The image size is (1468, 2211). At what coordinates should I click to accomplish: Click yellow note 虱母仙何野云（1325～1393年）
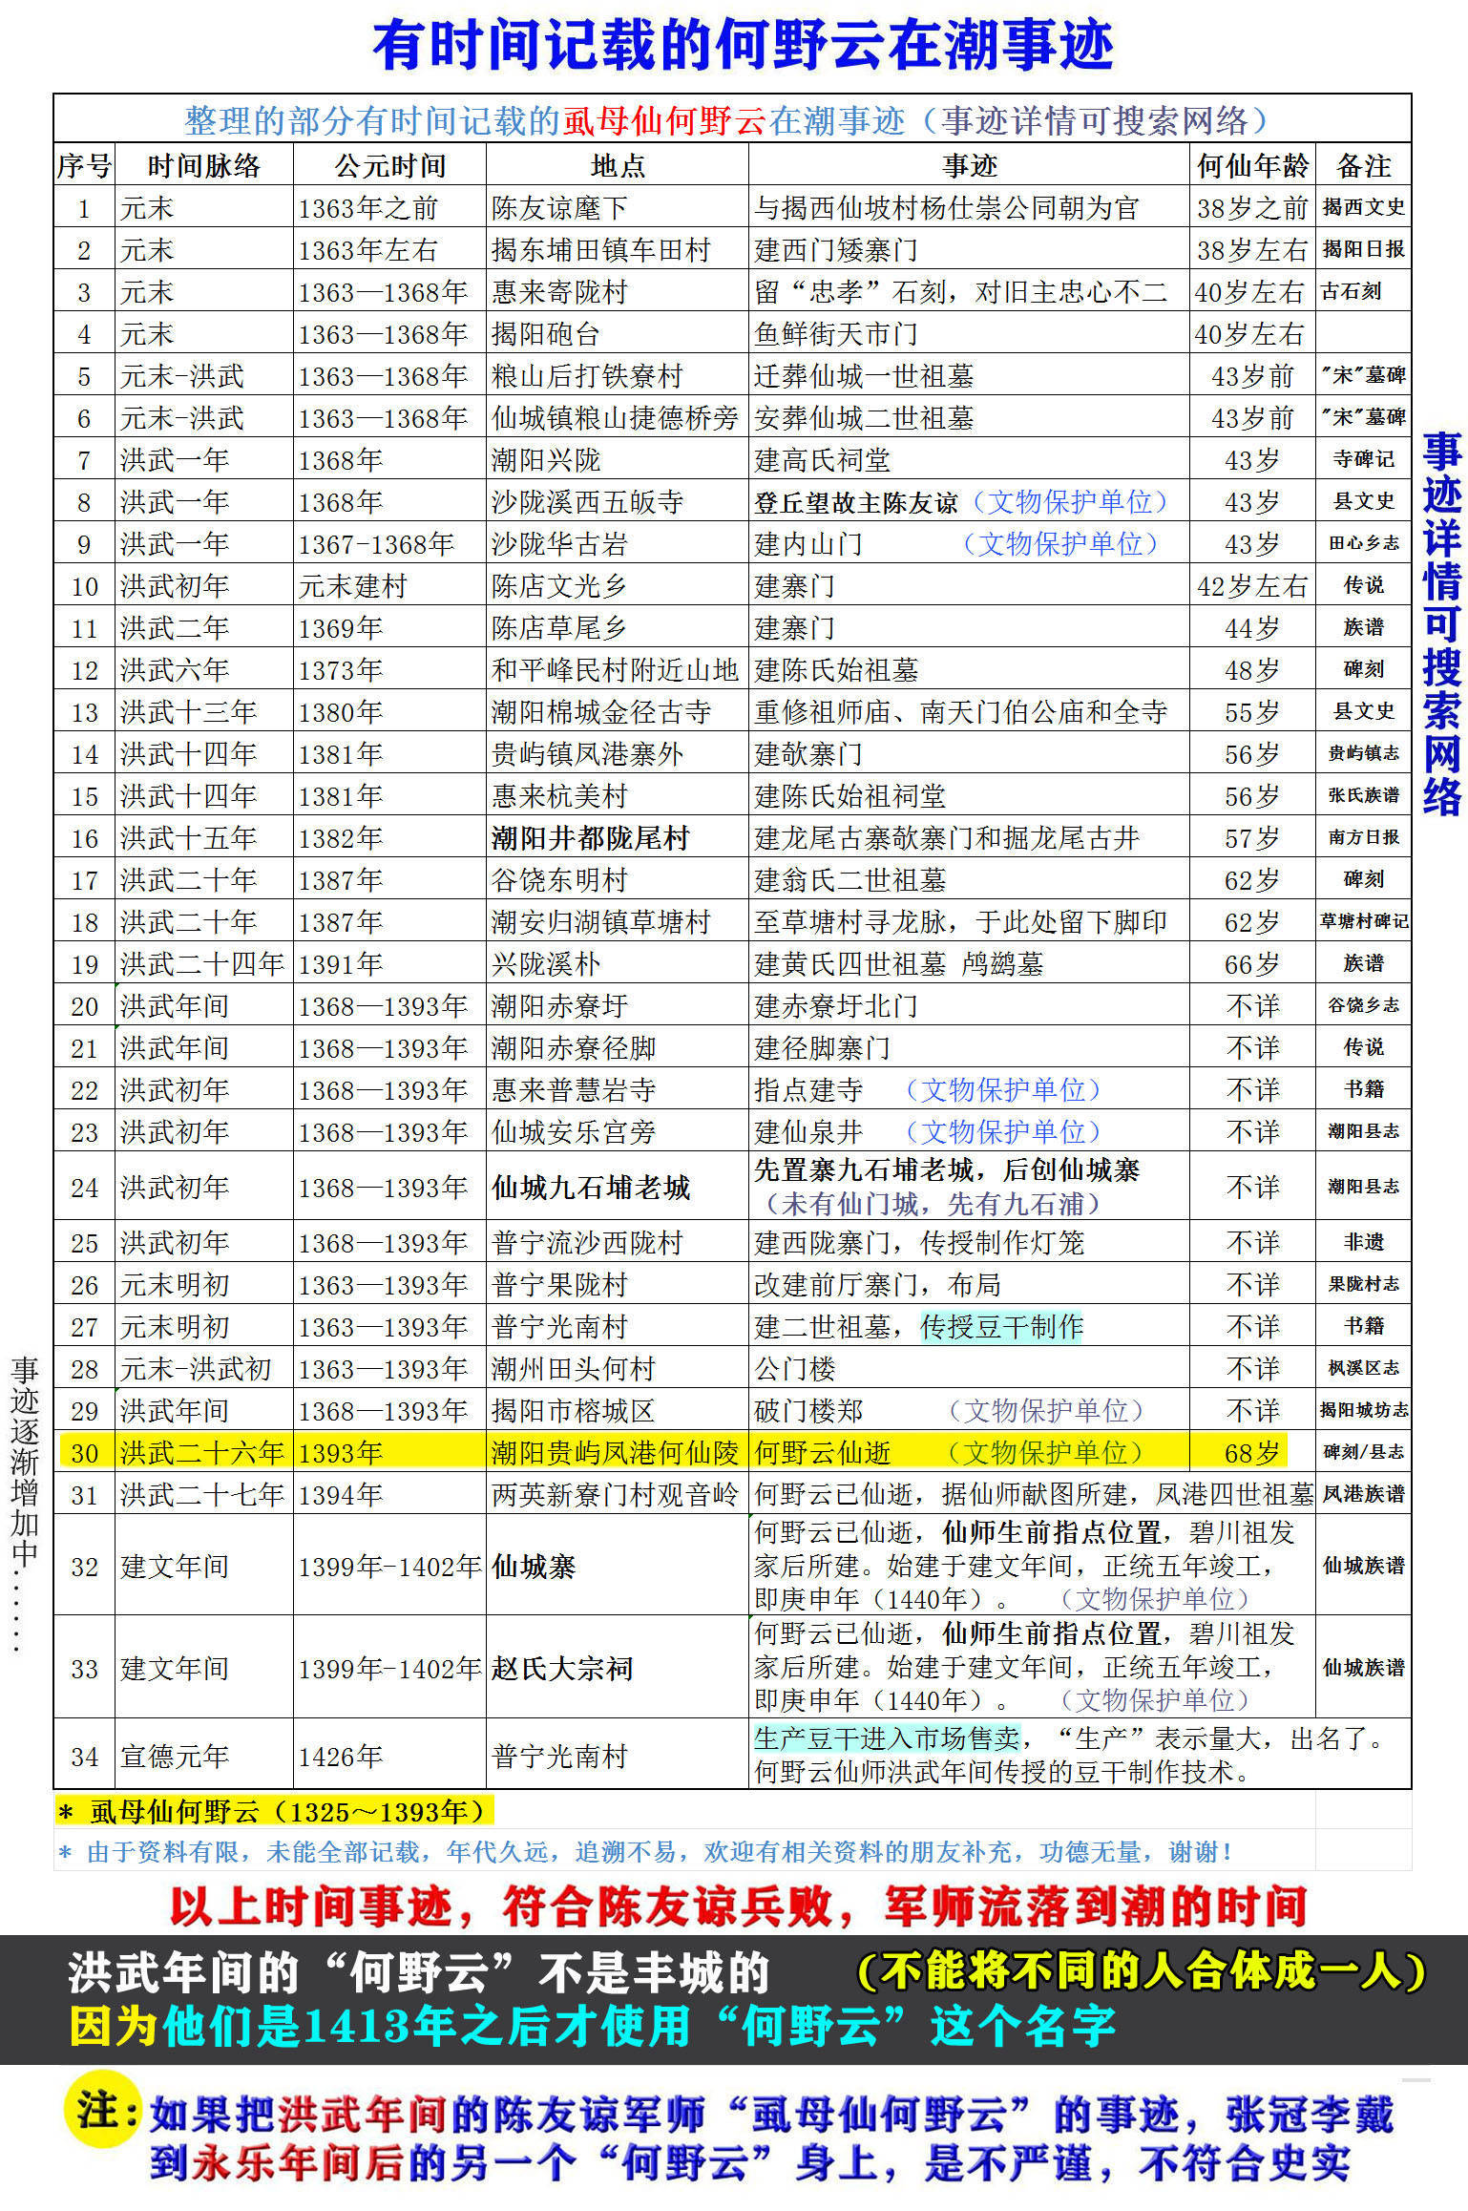275,1811
